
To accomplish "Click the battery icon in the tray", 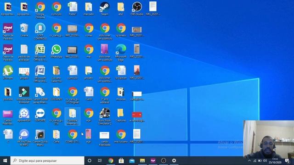I will point(260,161).
